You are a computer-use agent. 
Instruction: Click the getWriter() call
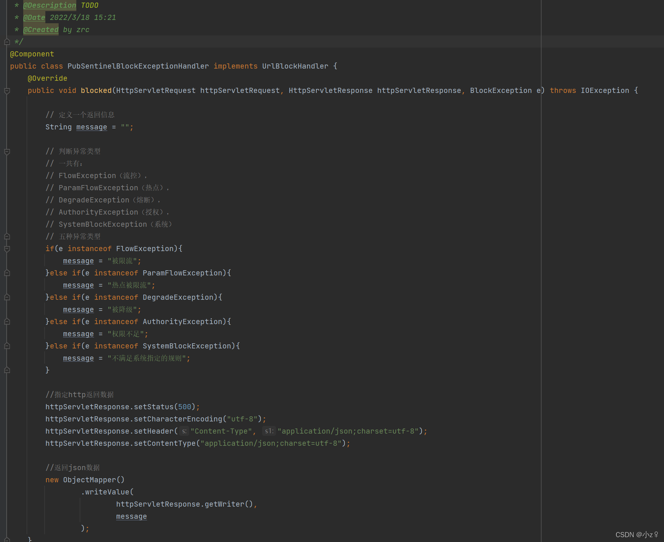pos(229,504)
